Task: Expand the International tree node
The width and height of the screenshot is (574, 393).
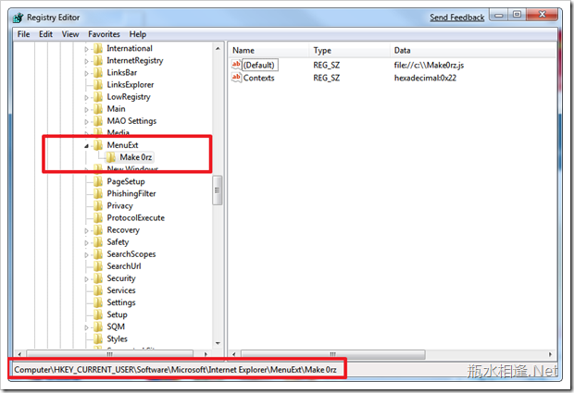Action: pos(87,49)
